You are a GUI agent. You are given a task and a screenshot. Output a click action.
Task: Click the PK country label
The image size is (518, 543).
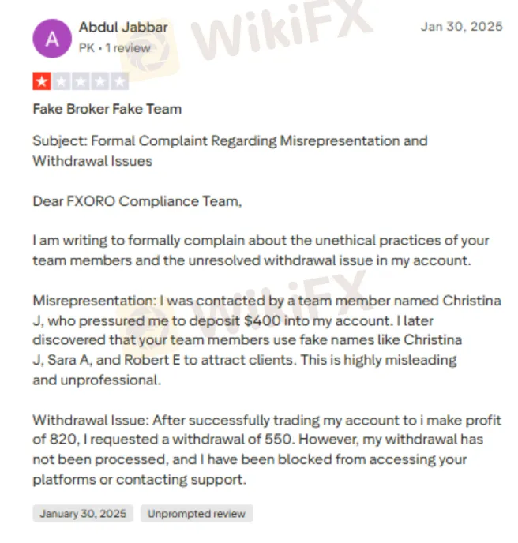coord(87,47)
